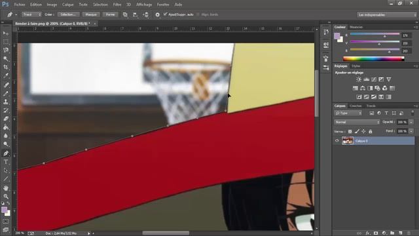Pick a color from the spectrum ramp

(374, 59)
